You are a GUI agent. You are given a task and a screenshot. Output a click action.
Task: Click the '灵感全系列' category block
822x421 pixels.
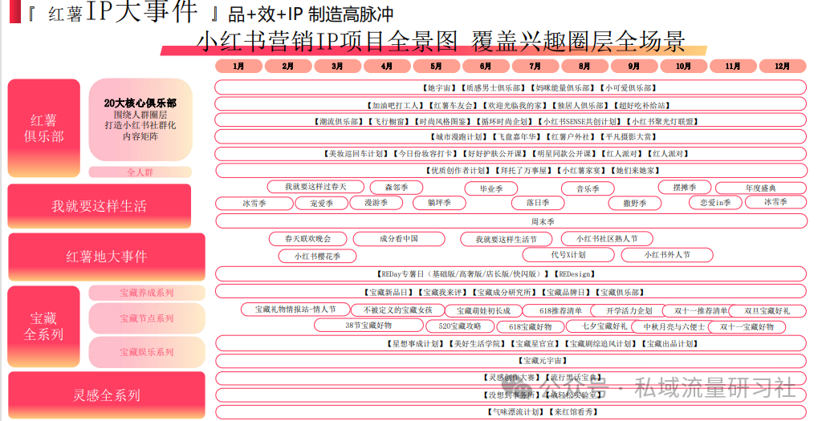(107, 395)
